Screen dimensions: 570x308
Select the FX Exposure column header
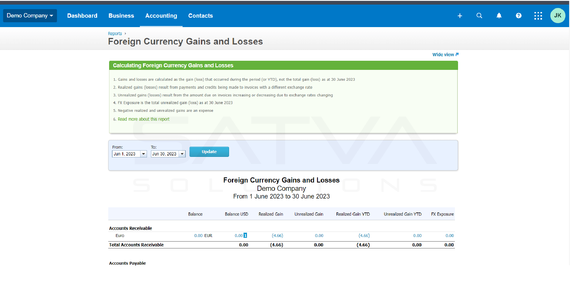click(x=442, y=214)
